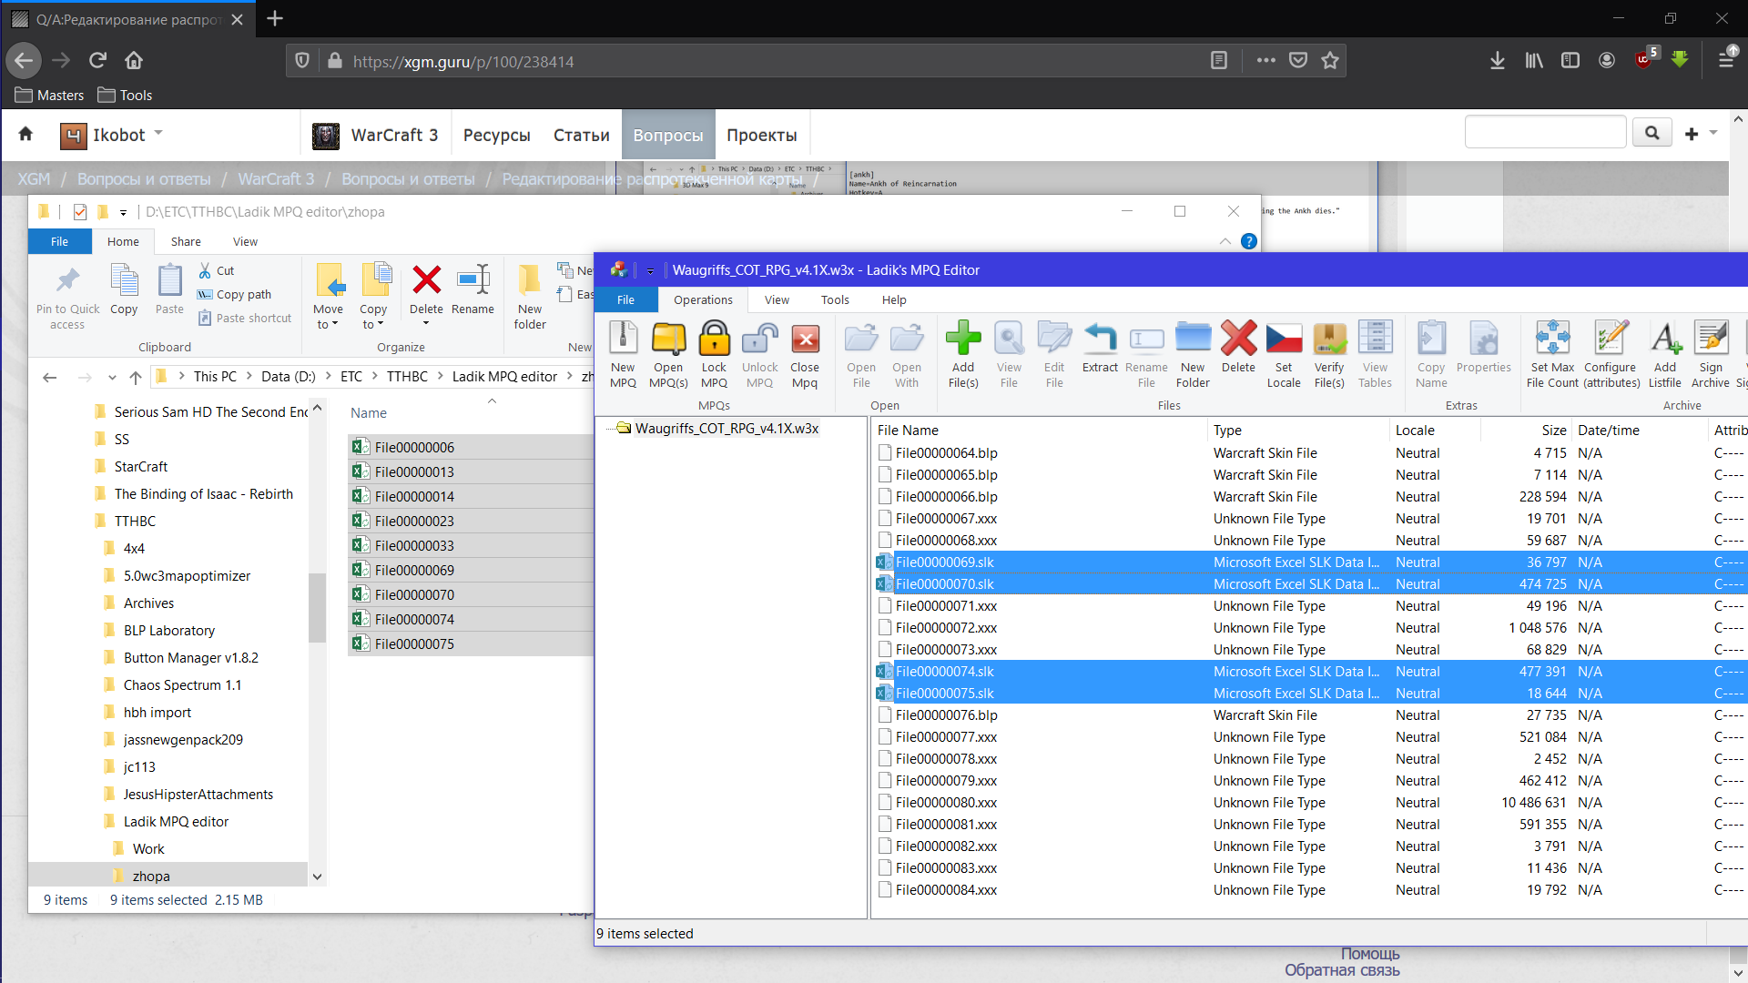Click Проекты site menu item
1748x983 pixels.
click(762, 135)
